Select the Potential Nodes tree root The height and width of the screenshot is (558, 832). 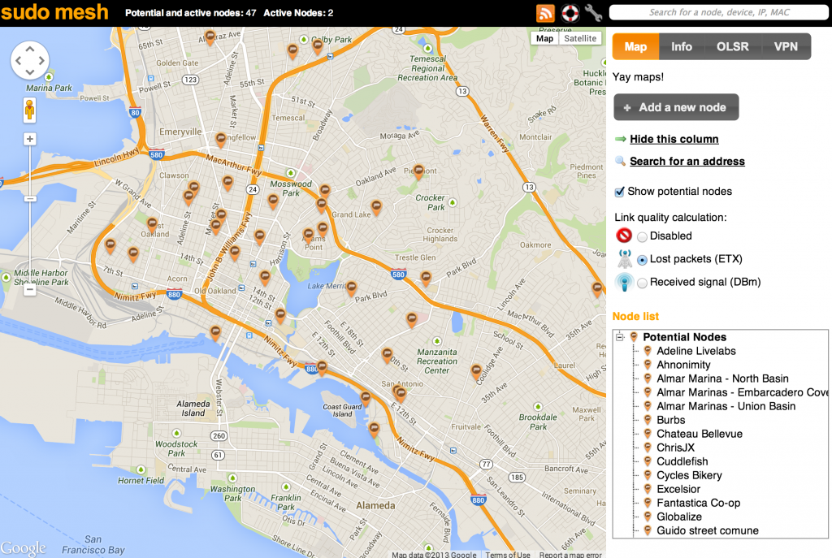pyautogui.click(x=684, y=337)
